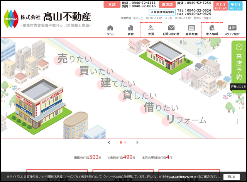This screenshot has height=182, width=247.
Task: Click the 掲載物件数 503 count
Action: tap(88, 157)
